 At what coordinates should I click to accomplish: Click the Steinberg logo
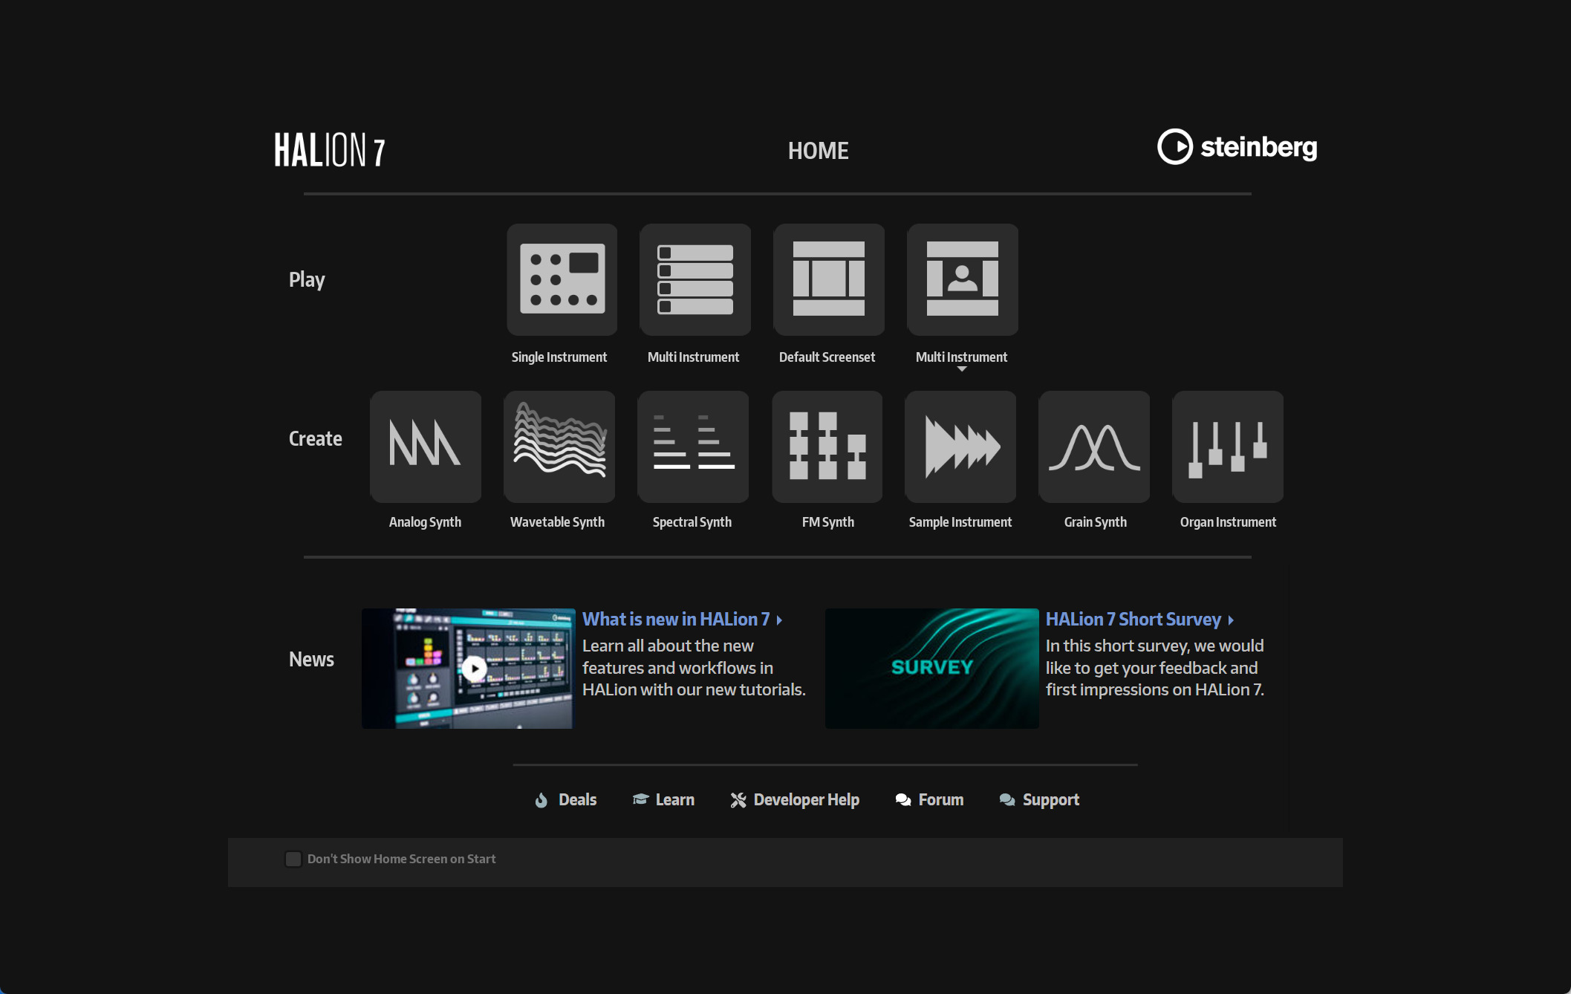(1237, 146)
